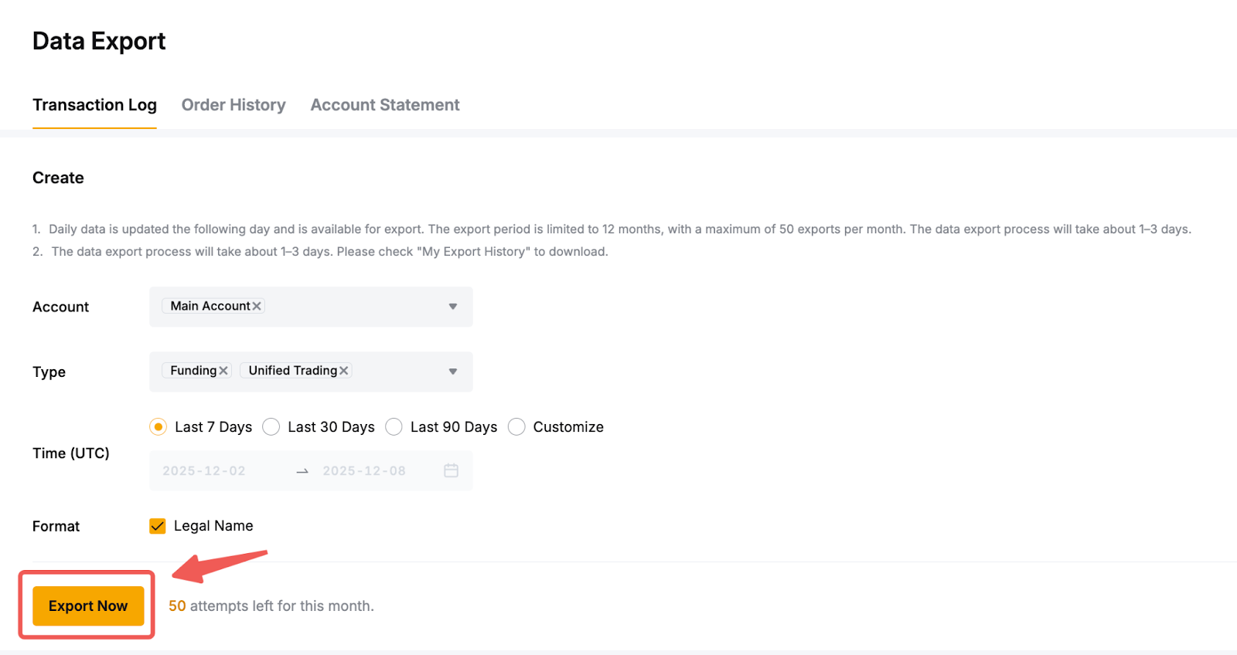Choose the Last 90 Days option
The height and width of the screenshot is (655, 1237).
[394, 427]
